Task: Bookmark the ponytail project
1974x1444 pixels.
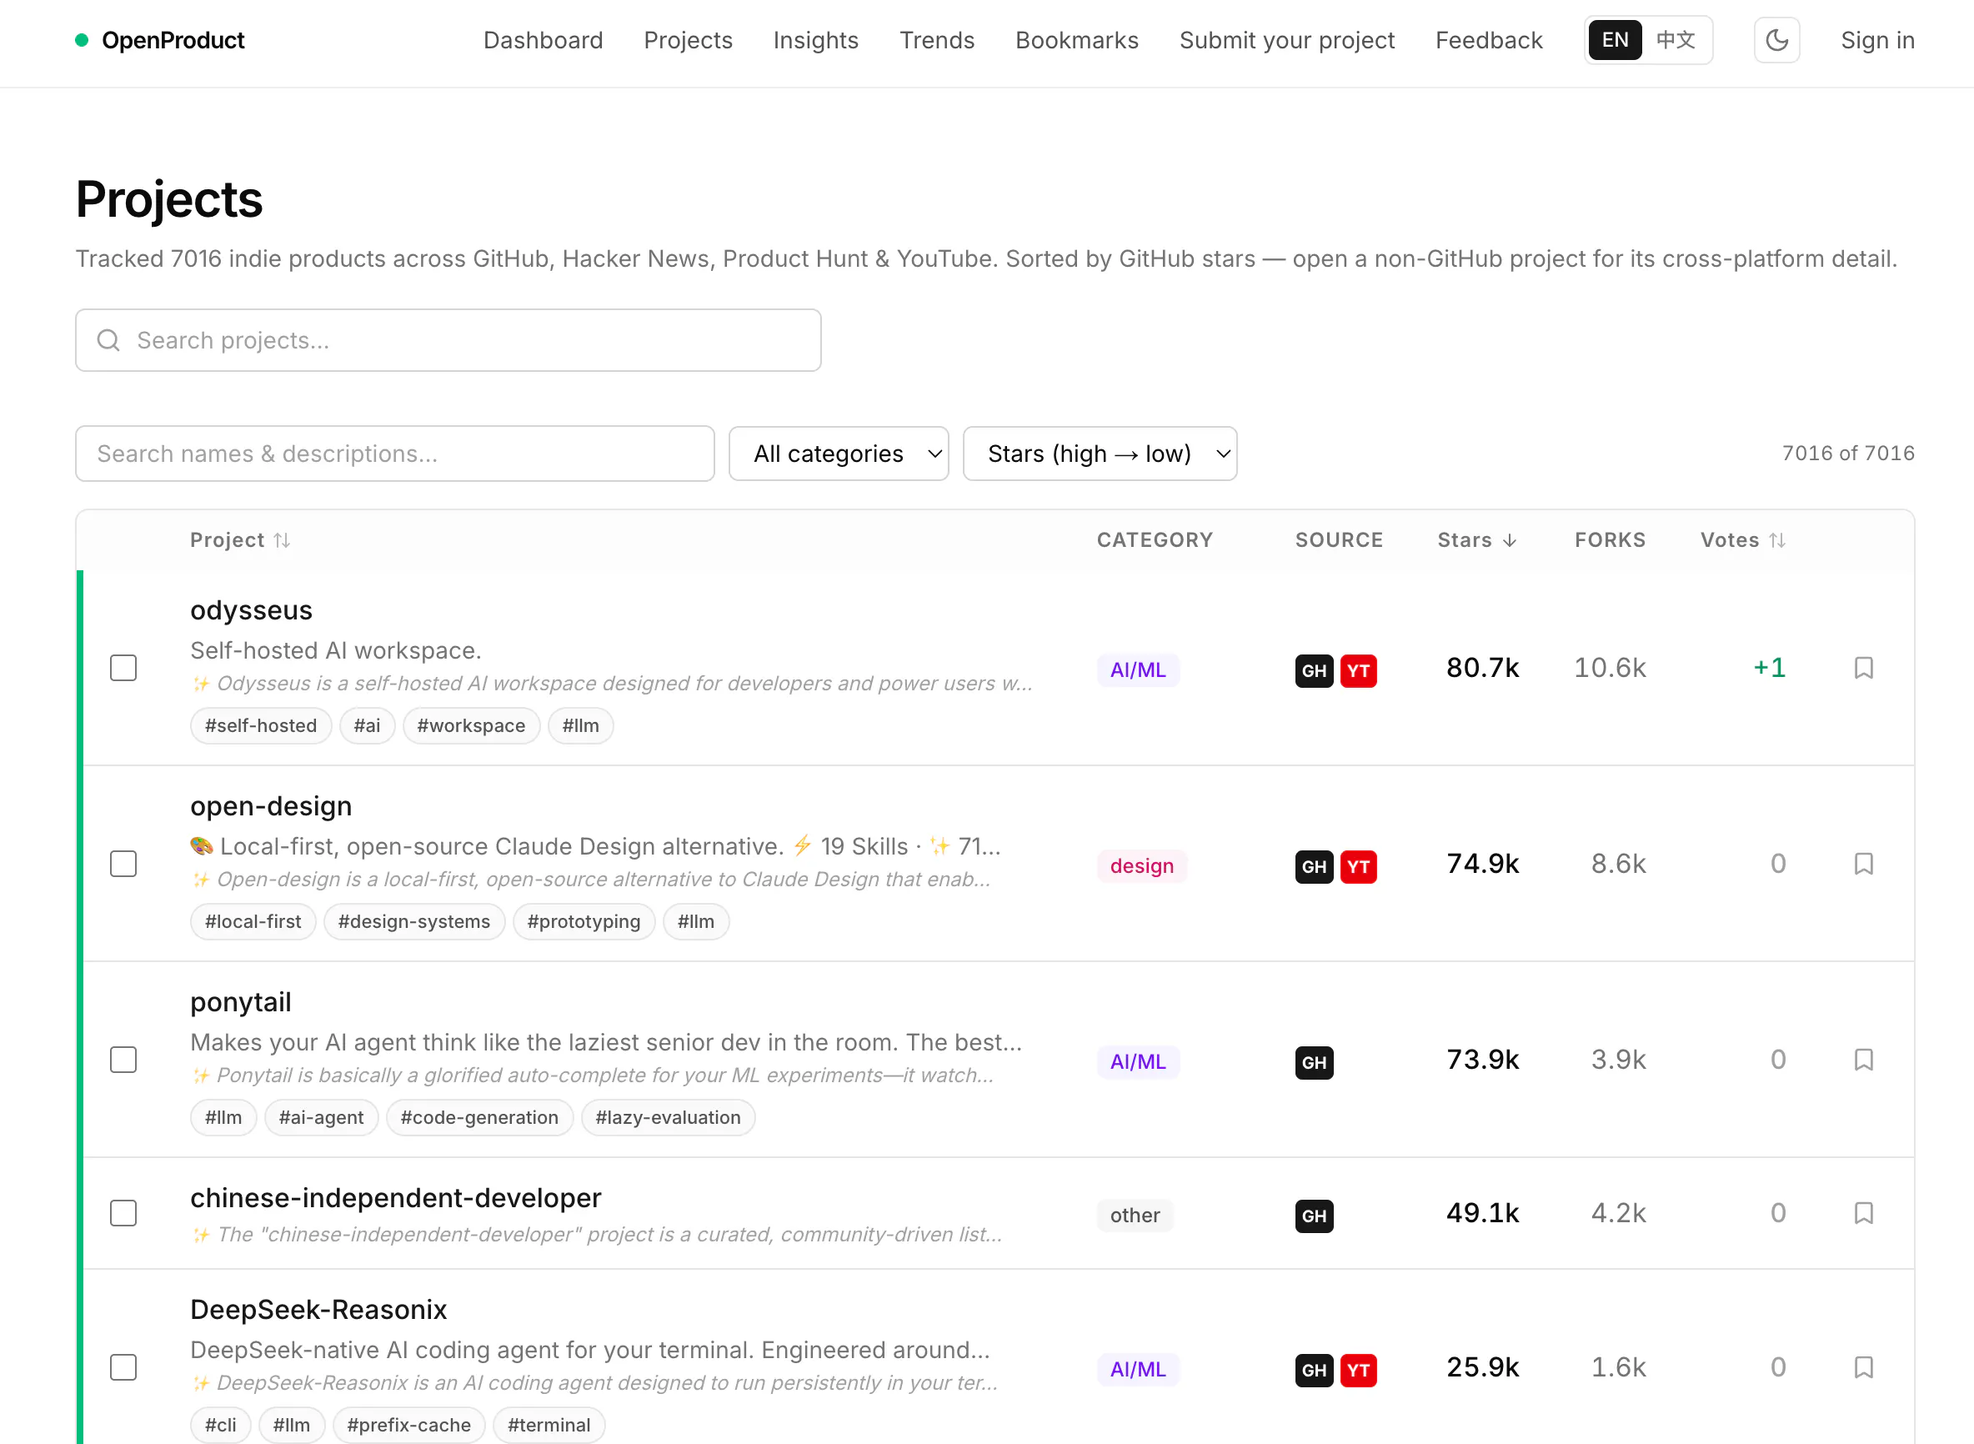Action: pyautogui.click(x=1863, y=1060)
